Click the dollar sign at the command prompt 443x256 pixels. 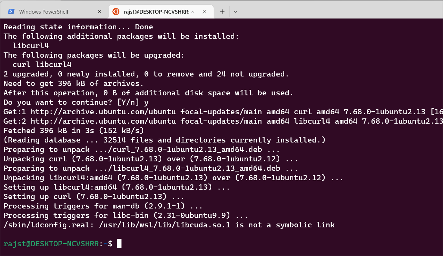click(111, 243)
